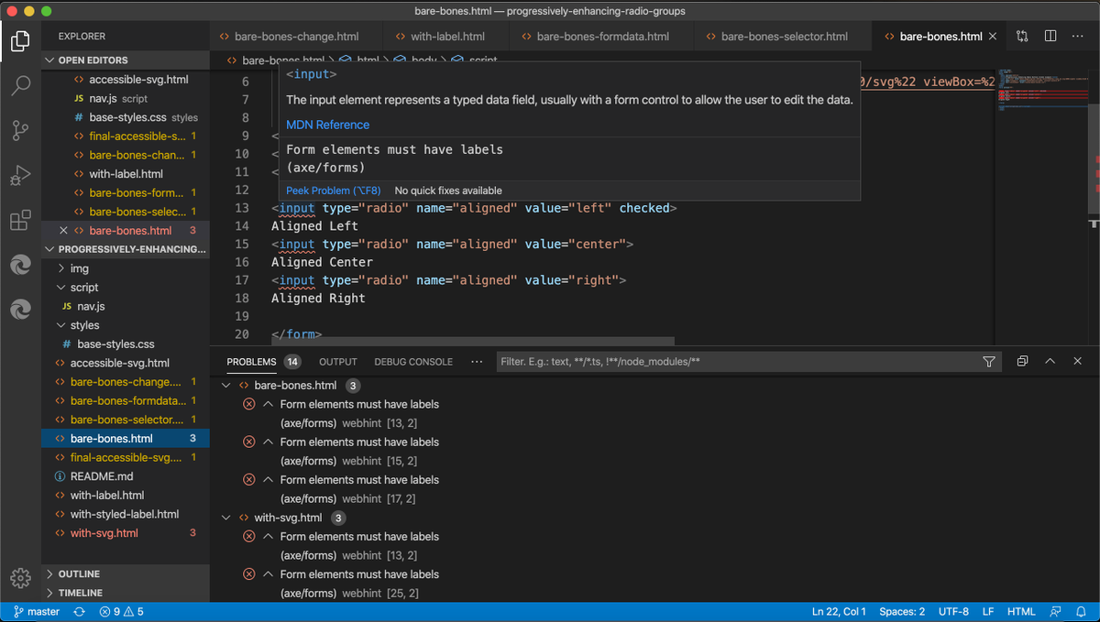Maximize the bottom panel with the up chevron
1100x622 pixels.
(x=1050, y=362)
